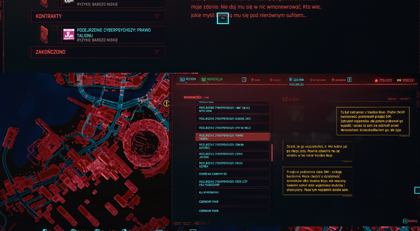Screen dimensions: 420x231
Task: Click the key hint box labeled 1
Action: 244,80
